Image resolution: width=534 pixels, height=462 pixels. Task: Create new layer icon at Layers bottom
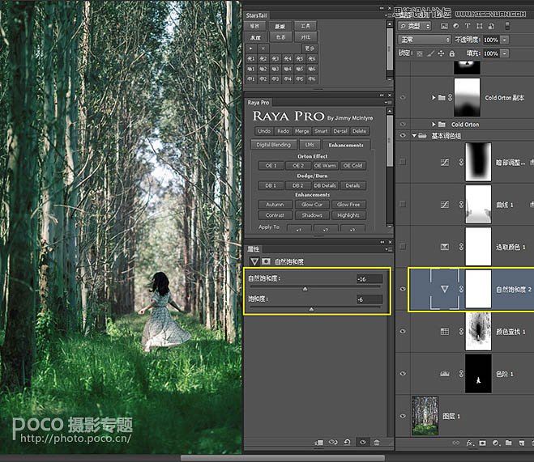521,443
